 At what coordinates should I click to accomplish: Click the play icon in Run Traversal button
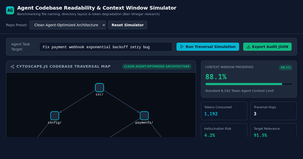pos(182,47)
